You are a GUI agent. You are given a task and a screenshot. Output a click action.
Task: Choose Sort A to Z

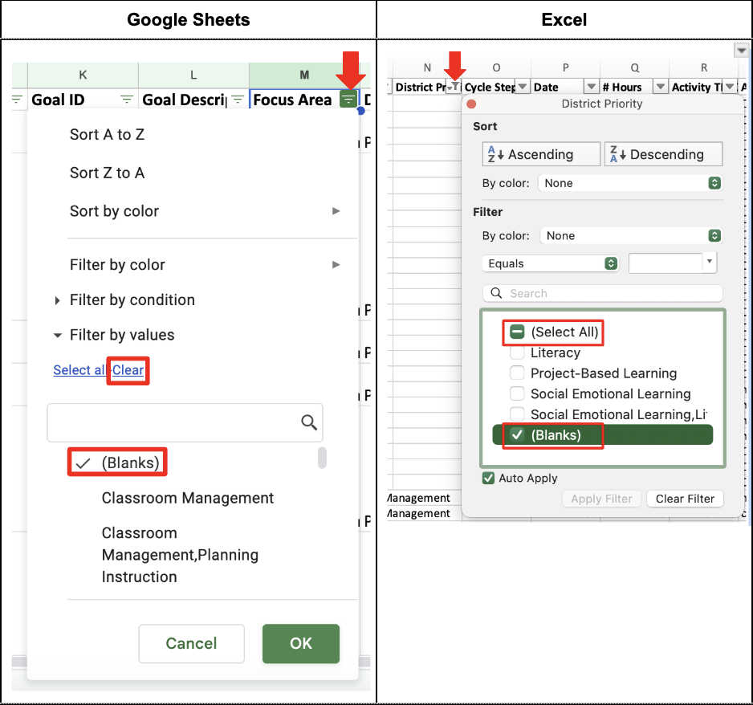[107, 134]
